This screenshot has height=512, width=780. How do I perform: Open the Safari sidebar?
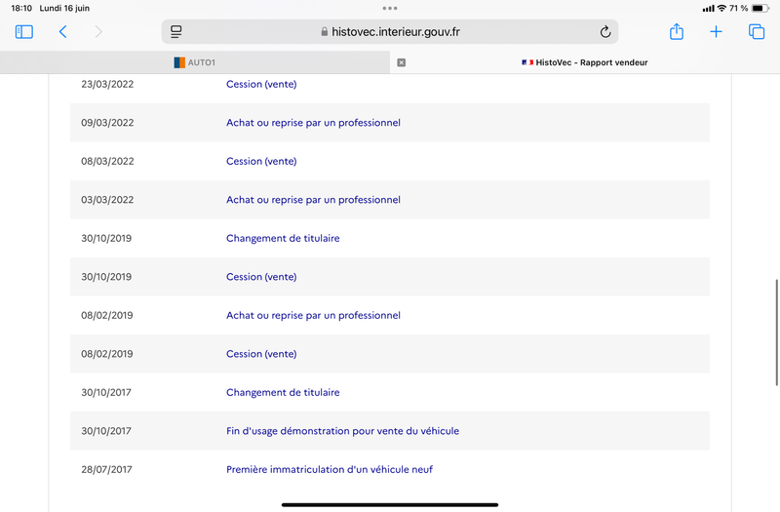23,32
